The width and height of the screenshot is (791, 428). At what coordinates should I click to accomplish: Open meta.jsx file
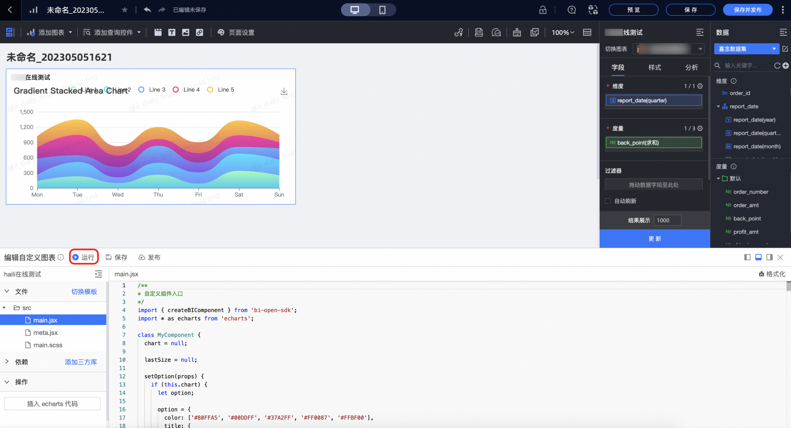45,333
